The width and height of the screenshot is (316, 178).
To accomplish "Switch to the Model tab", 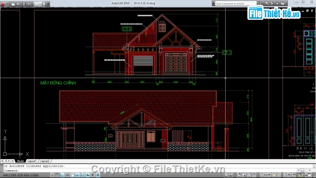I will coord(20,161).
